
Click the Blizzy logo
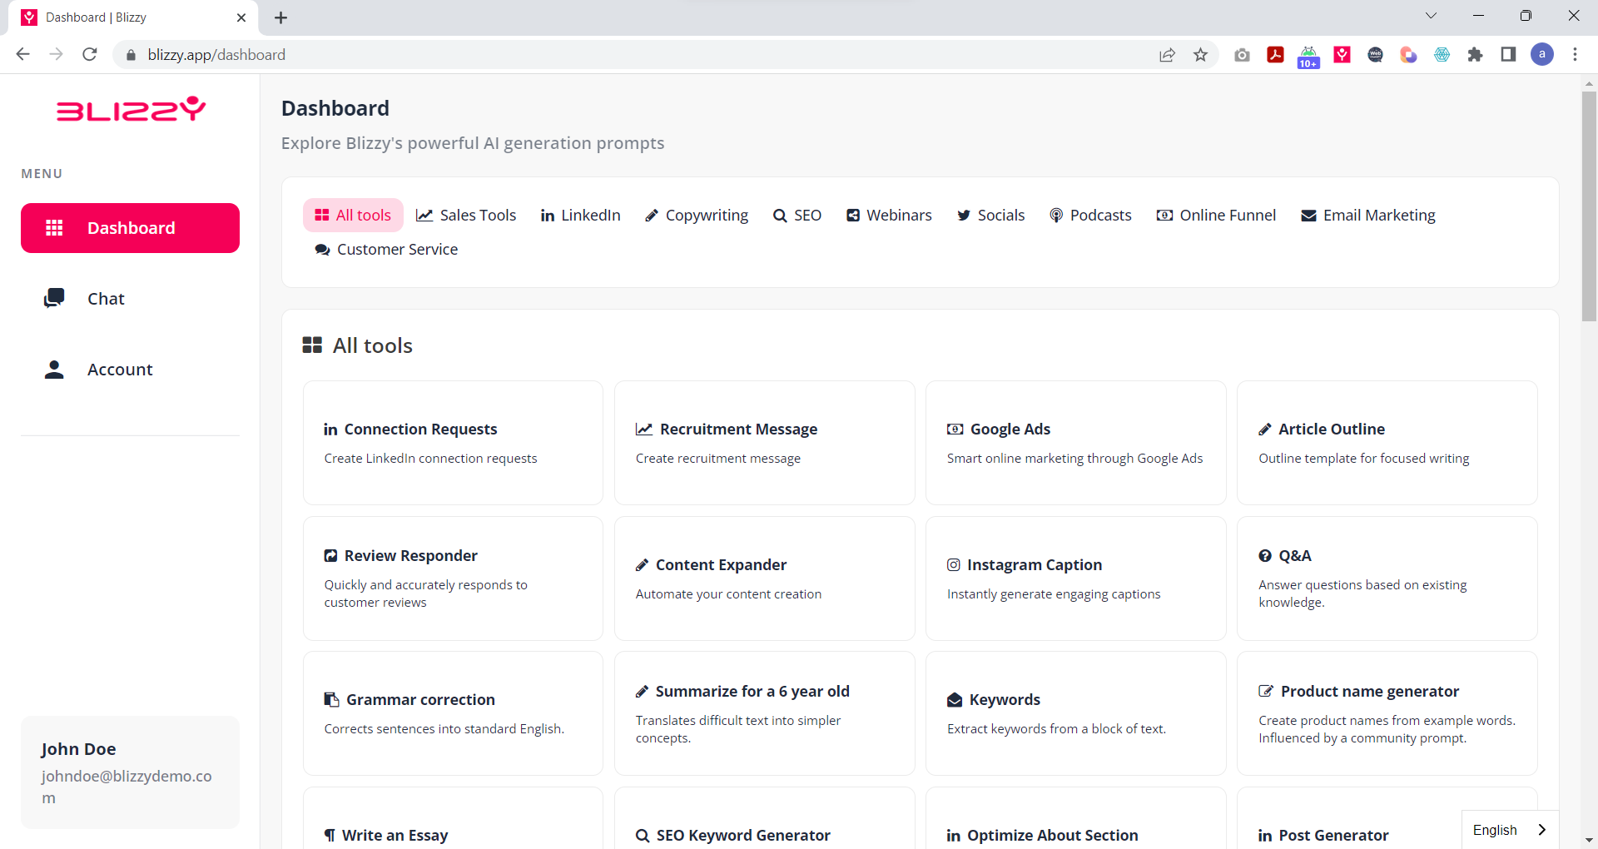click(131, 108)
